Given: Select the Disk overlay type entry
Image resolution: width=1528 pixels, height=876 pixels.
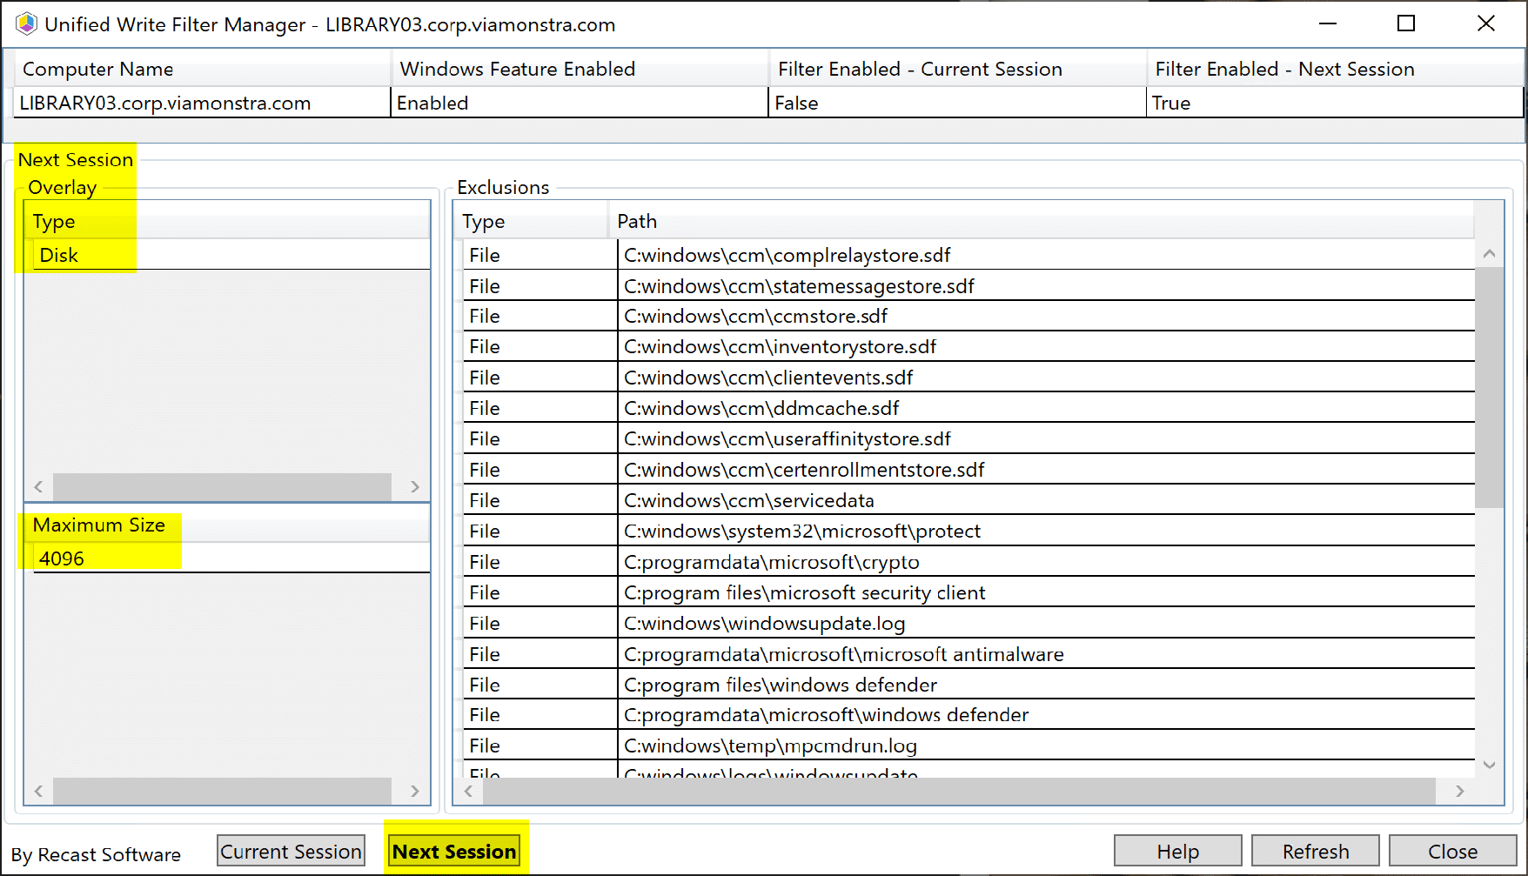Looking at the screenshot, I should coord(59,255).
